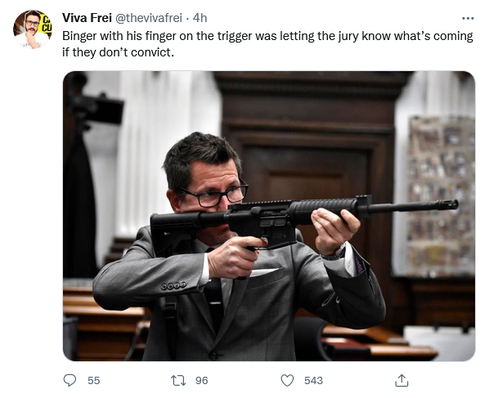The height and width of the screenshot is (398, 489).
Task: Click the reply speech bubble icon
Action: tap(70, 380)
